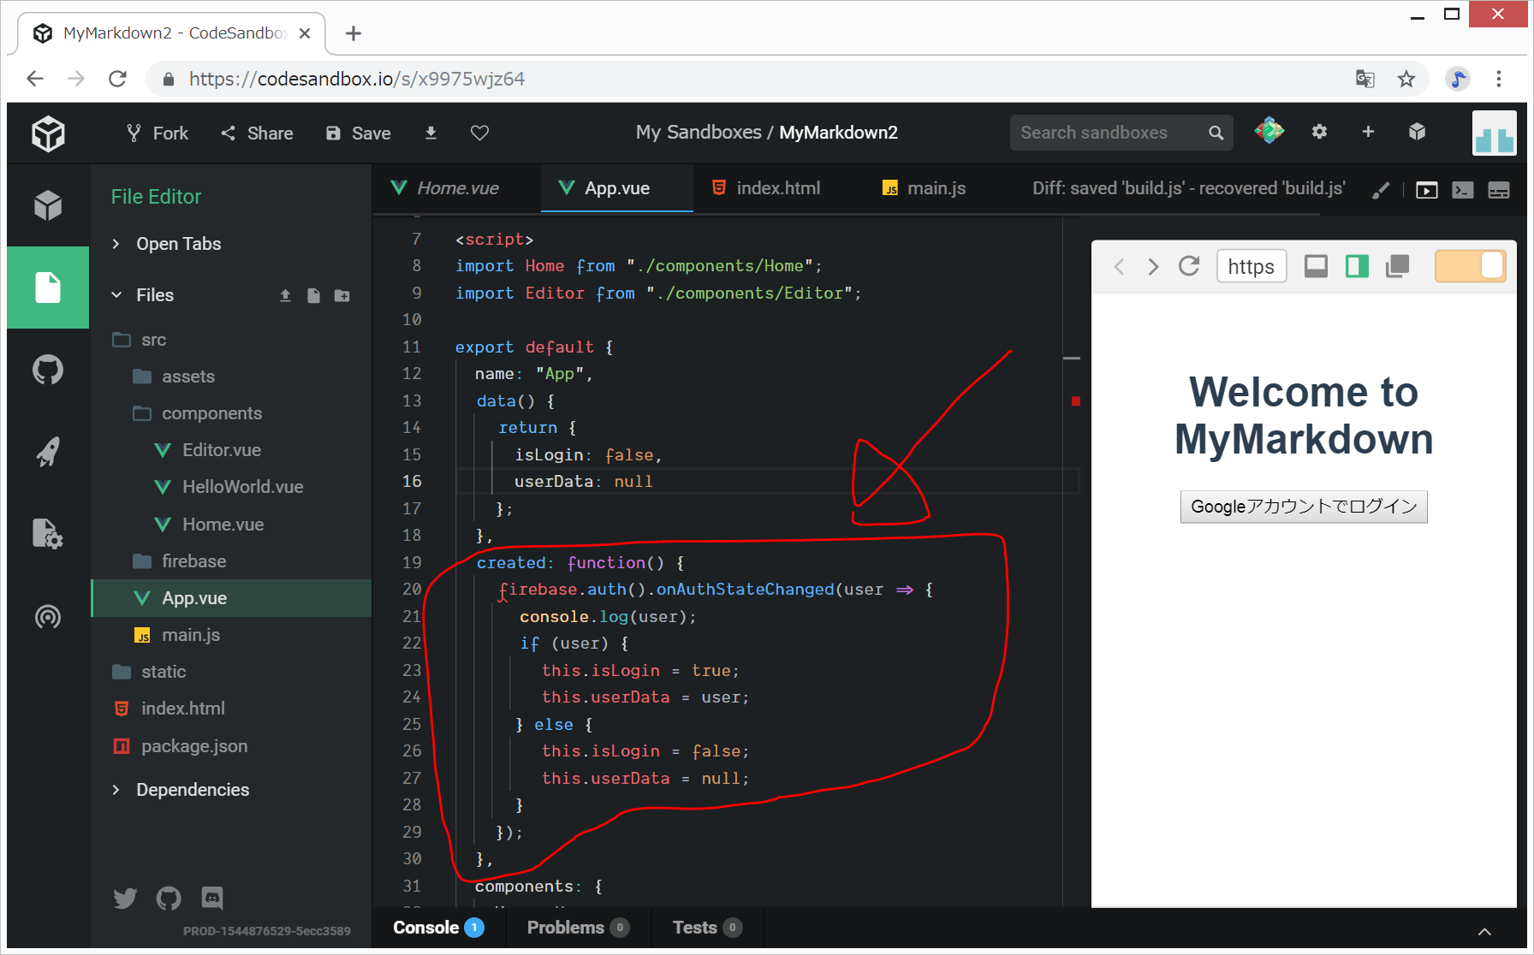The height and width of the screenshot is (955, 1534).
Task: Toggle the terminal view icon above the editor
Action: pyautogui.click(x=1462, y=190)
